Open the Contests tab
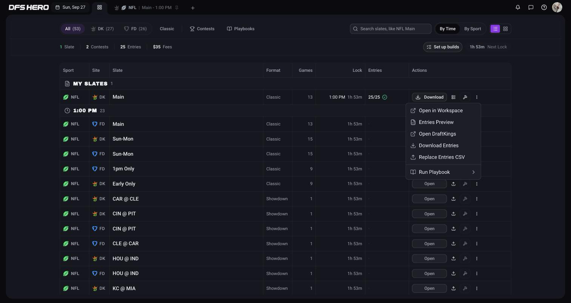Screen dimensions: 571x303 (x=202, y=29)
